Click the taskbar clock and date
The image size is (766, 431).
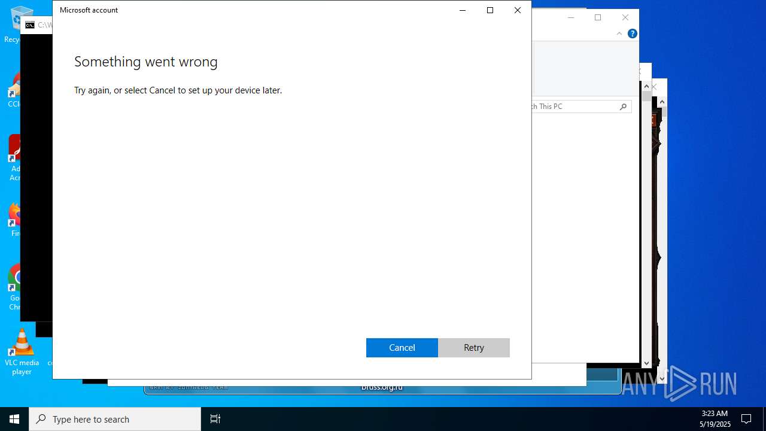pyautogui.click(x=715, y=419)
